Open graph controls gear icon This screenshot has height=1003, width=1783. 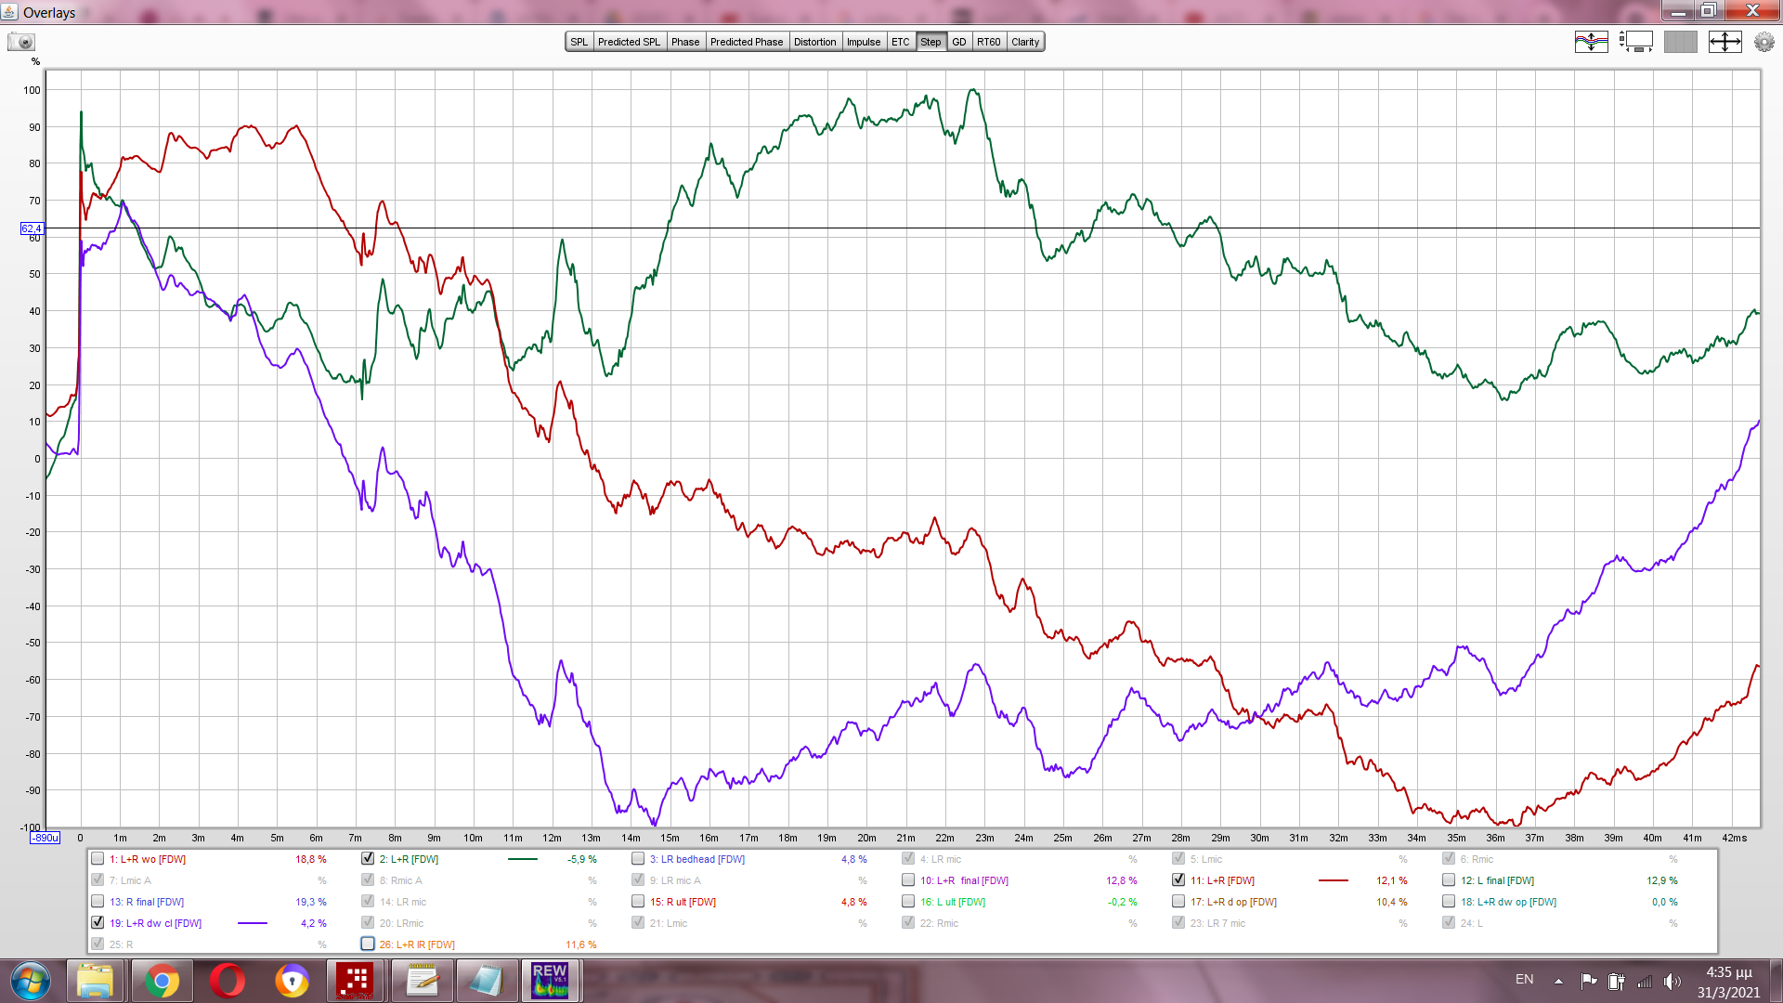(x=1763, y=42)
